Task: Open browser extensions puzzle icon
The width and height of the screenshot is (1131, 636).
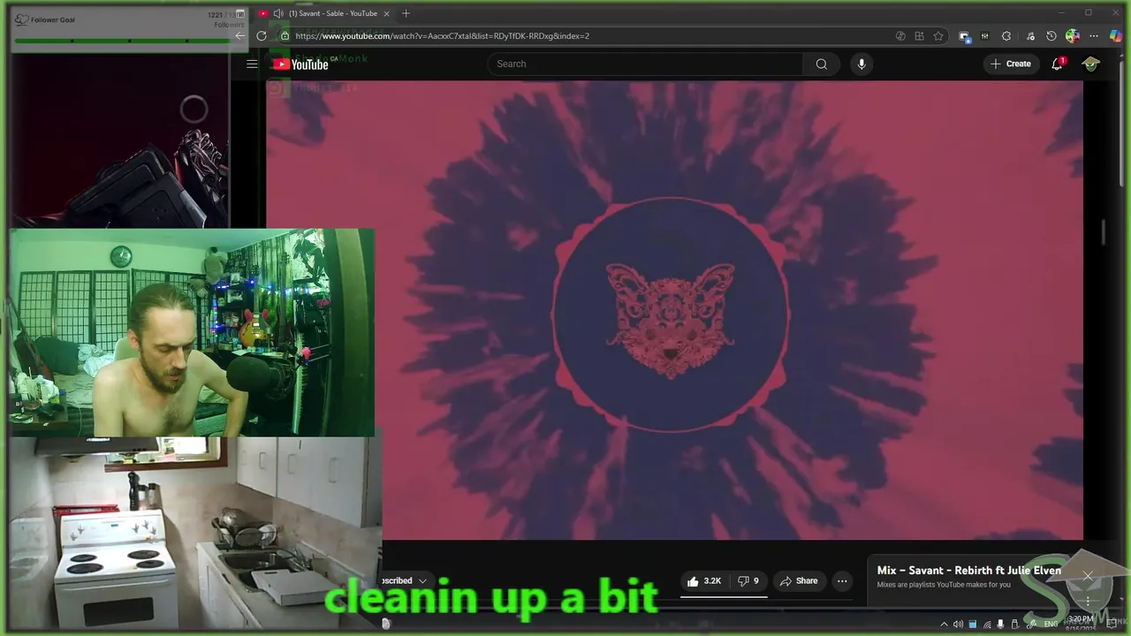Action: coord(1006,36)
